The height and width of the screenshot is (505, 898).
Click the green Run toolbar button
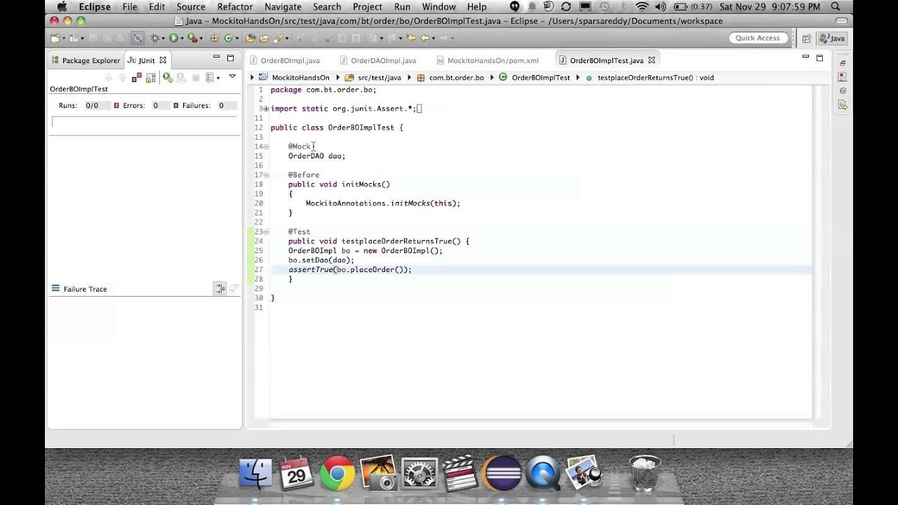(173, 38)
